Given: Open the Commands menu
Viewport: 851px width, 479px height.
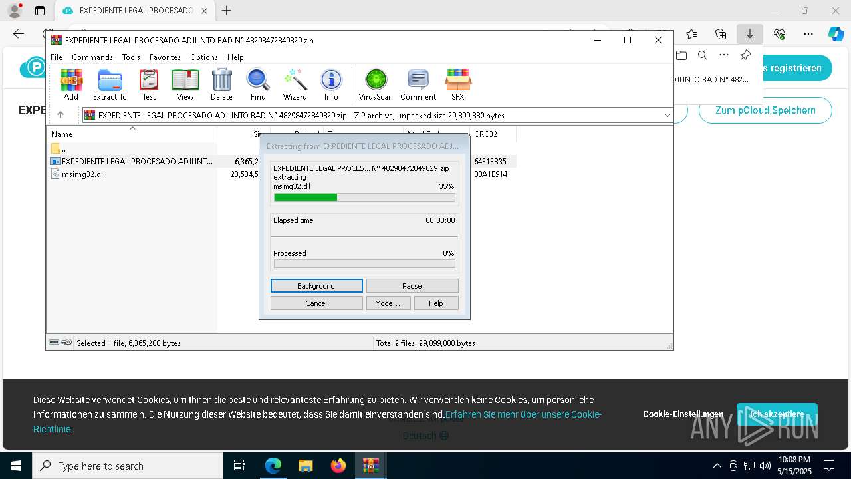Looking at the screenshot, I should tap(92, 57).
